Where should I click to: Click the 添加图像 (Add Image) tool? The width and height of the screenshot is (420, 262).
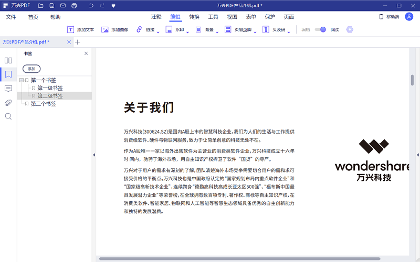pos(114,30)
